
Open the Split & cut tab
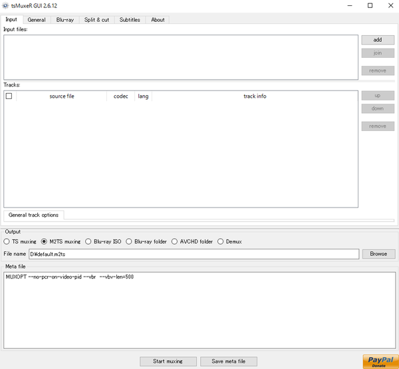(x=96, y=20)
